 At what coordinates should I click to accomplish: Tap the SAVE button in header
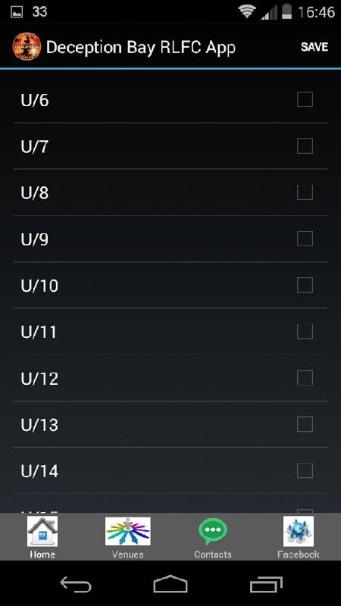pos(314,47)
